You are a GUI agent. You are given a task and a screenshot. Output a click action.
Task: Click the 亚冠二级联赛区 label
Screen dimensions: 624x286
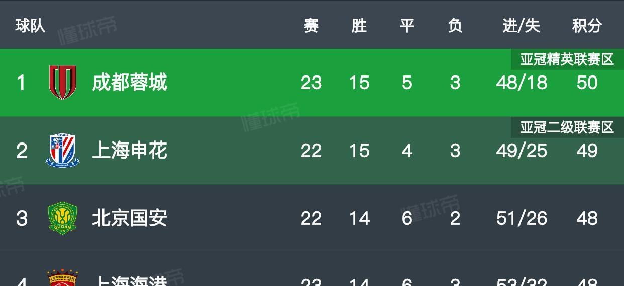[567, 127]
